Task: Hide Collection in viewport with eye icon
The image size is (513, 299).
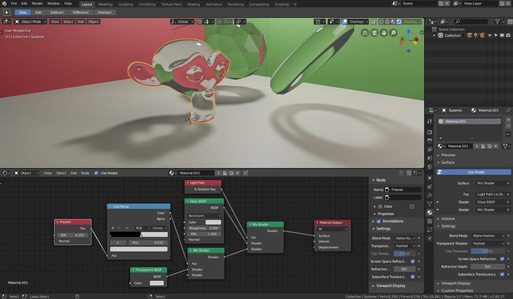Action: point(490,36)
